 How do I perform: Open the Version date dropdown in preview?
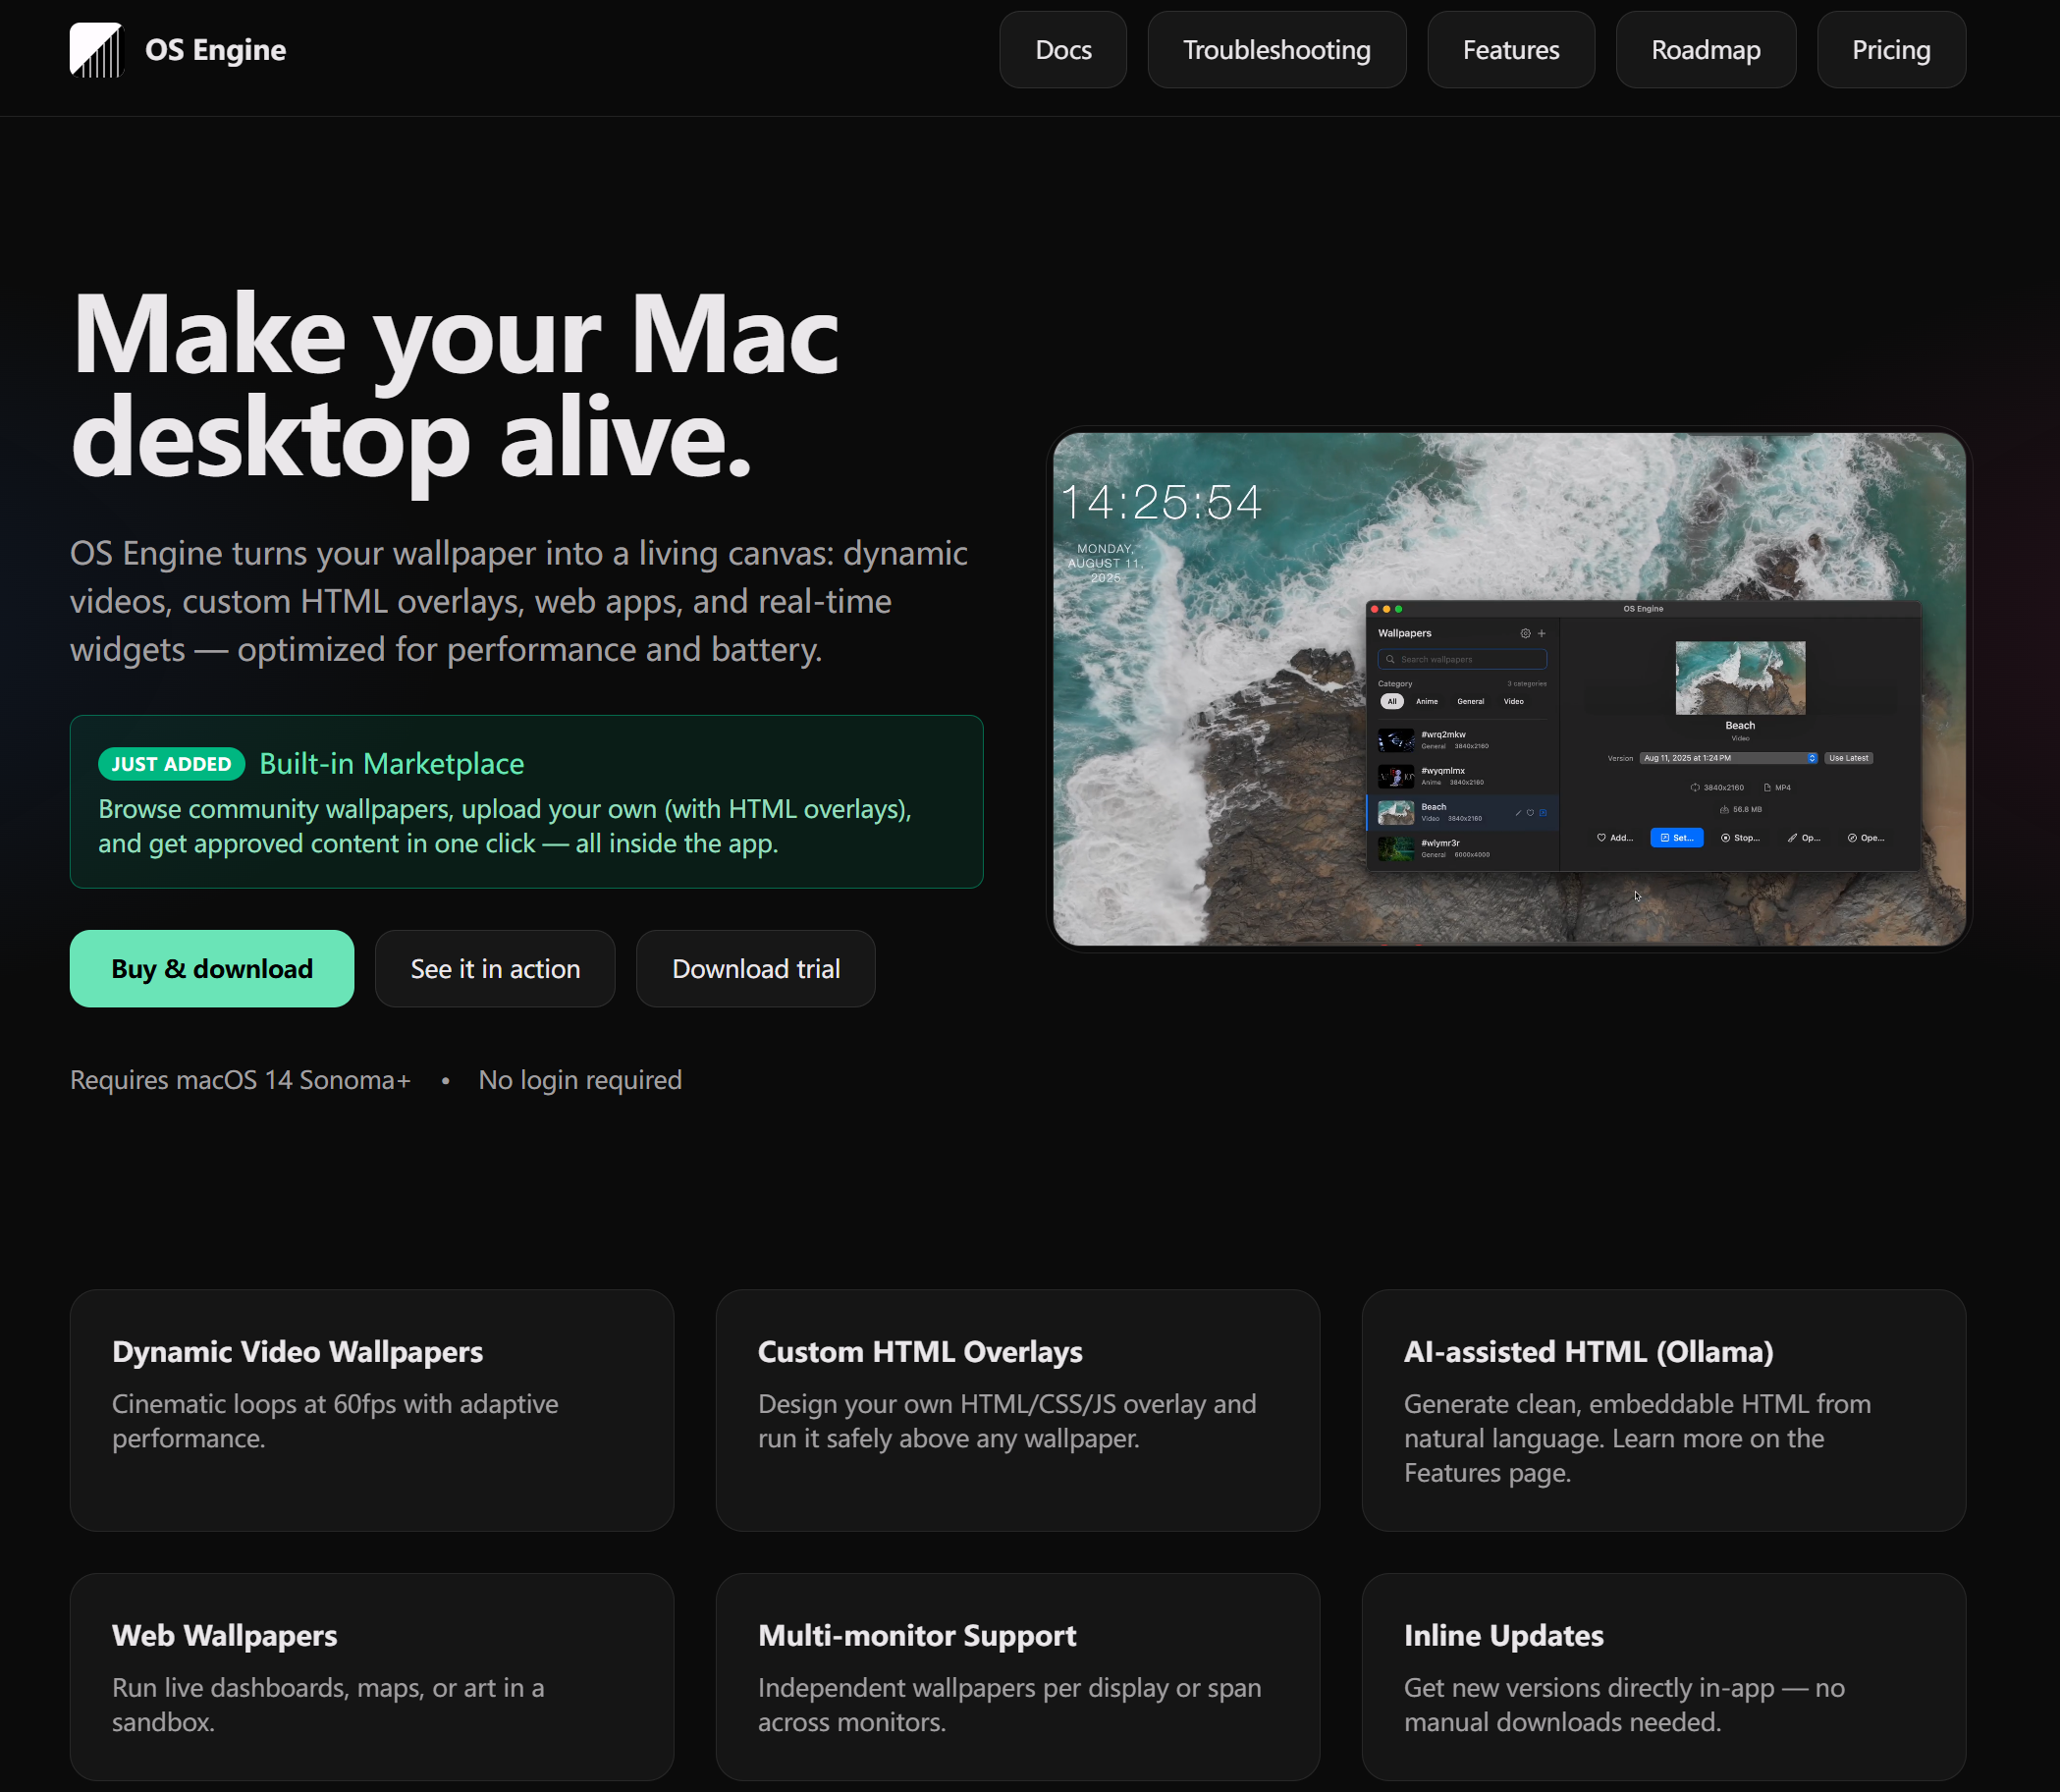1729,758
